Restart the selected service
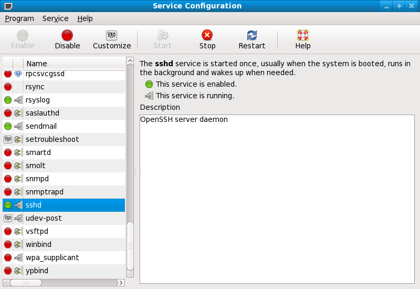Viewport: 420px width, 289px height. pos(251,35)
